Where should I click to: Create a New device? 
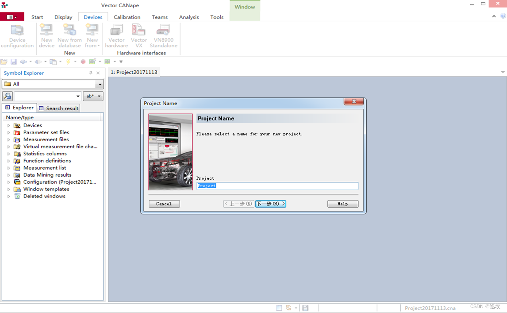coord(46,36)
